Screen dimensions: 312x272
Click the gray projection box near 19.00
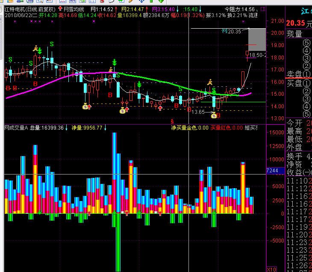[x=257, y=39]
